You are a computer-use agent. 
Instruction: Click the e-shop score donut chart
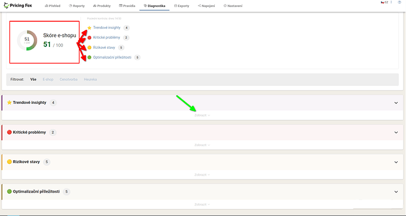click(x=27, y=41)
